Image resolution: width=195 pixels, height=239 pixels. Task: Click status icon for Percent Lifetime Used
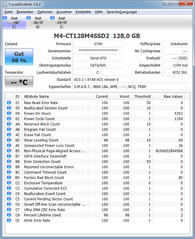pyautogui.click(x=9, y=215)
